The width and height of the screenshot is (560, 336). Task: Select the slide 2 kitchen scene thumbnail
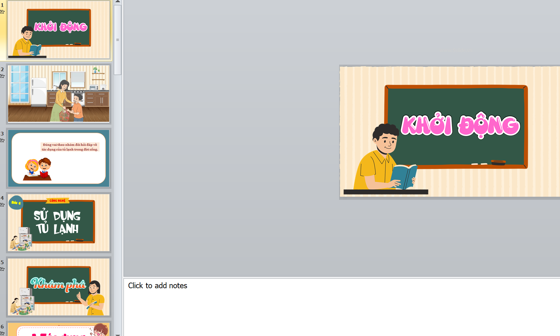[59, 94]
